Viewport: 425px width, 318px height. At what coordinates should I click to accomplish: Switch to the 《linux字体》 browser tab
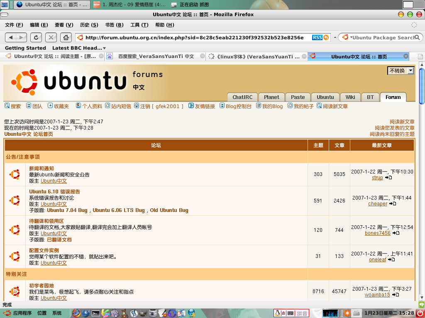[x=256, y=56]
